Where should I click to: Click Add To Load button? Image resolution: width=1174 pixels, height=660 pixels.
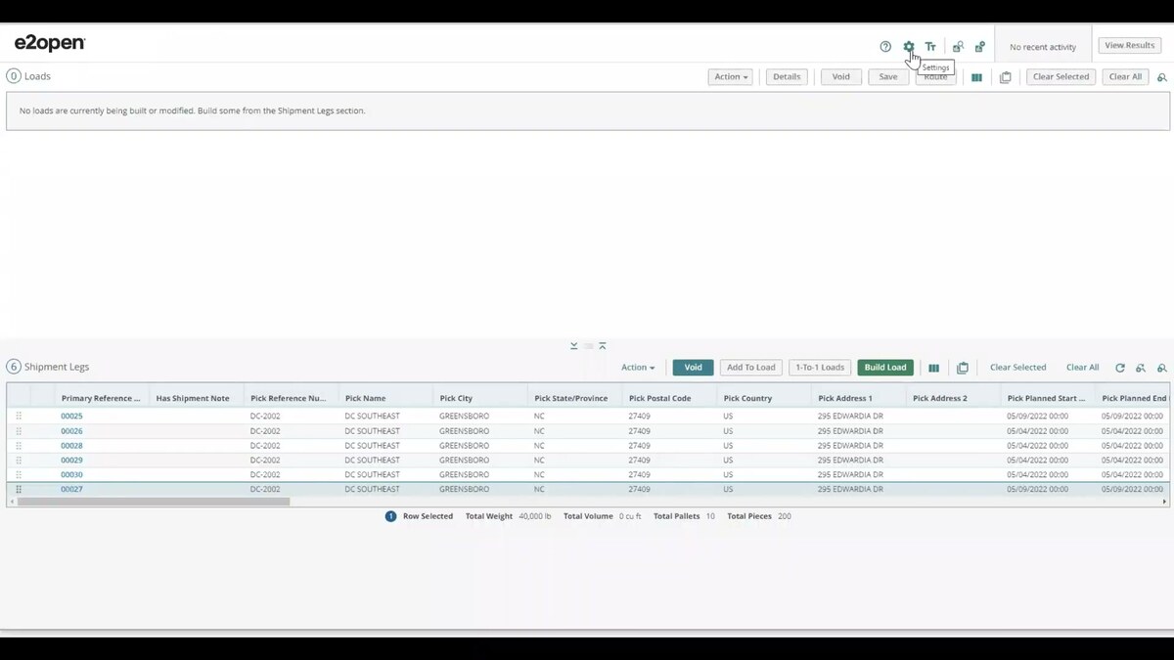pyautogui.click(x=751, y=368)
